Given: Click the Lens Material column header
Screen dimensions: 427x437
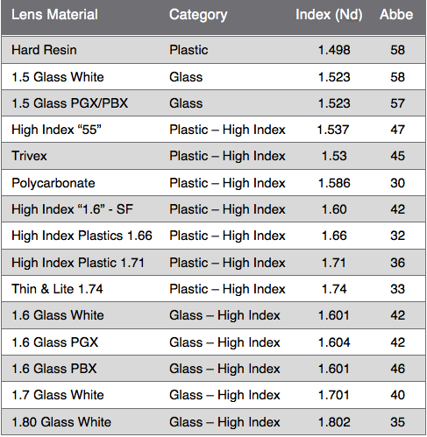Looking at the screenshot, I should coord(54,15).
